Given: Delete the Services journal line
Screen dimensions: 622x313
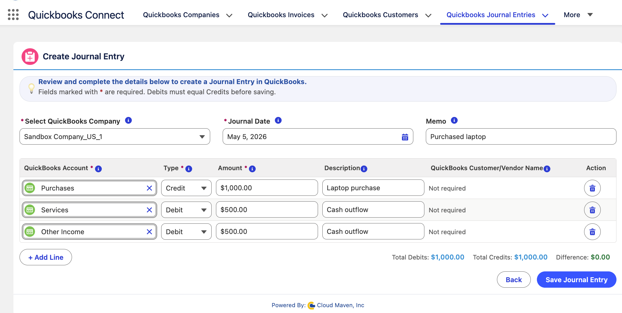Looking at the screenshot, I should pyautogui.click(x=592, y=210).
